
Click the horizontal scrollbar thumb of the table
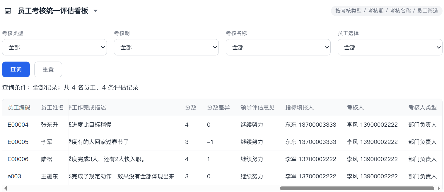point(357,188)
